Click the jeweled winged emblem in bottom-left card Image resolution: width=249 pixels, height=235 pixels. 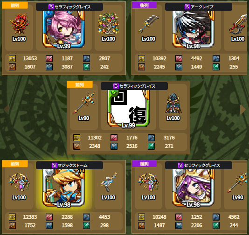click(x=19, y=182)
